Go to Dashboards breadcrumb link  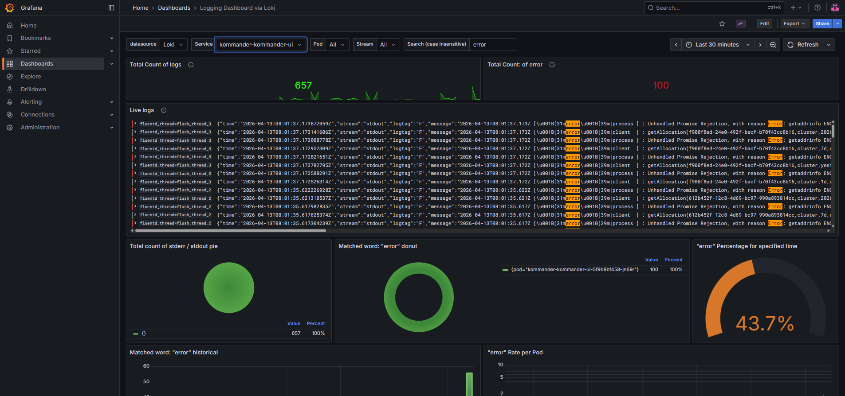[174, 8]
